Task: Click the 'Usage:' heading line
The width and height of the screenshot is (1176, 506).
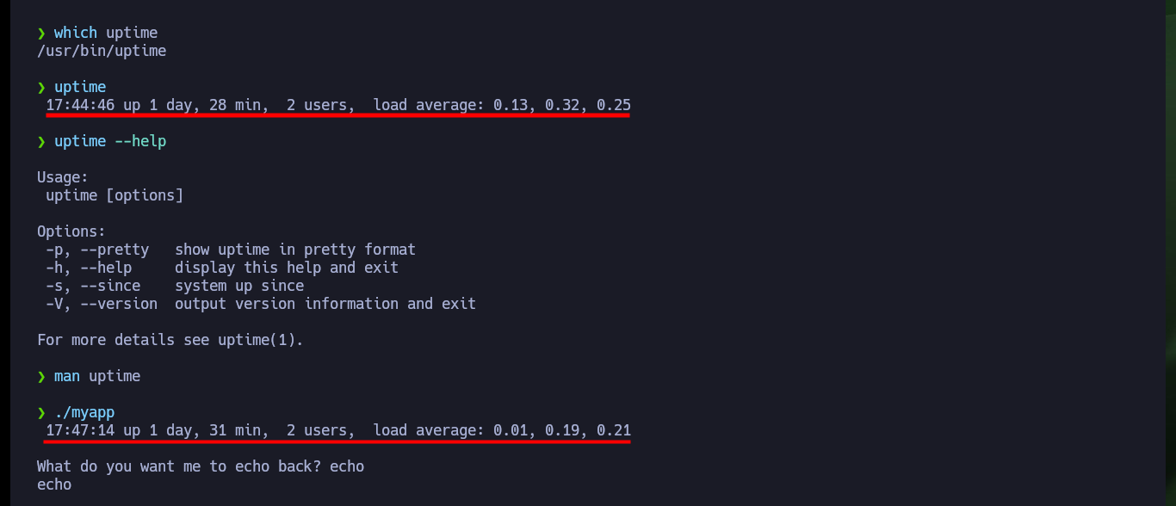Action: pyautogui.click(x=63, y=177)
